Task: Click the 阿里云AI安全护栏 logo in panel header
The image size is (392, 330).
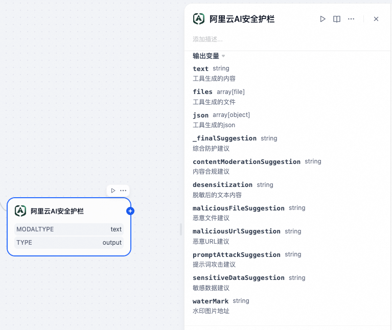Action: (x=199, y=19)
